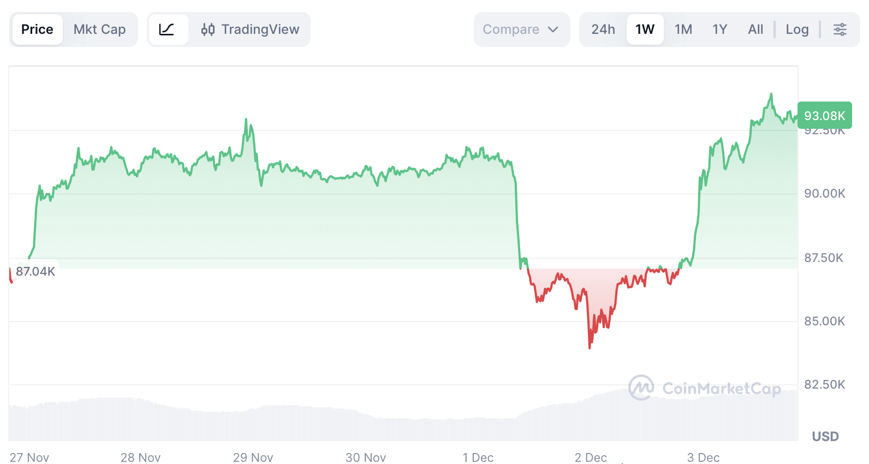Expand the Compare coins selector
The width and height of the screenshot is (869, 464).
[x=521, y=29]
